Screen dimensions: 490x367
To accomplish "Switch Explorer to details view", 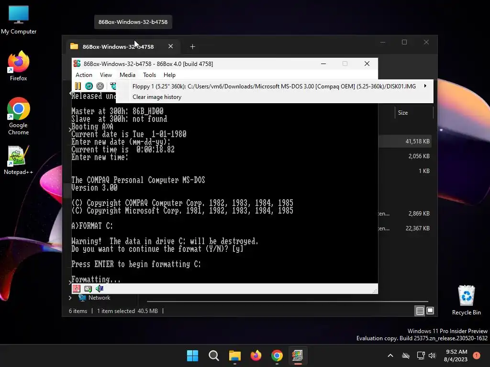I will 420,311.
